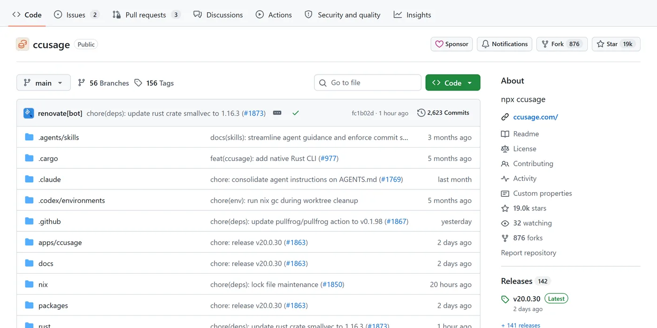Open the packages folder
This screenshot has height=328, width=657.
[53, 306]
